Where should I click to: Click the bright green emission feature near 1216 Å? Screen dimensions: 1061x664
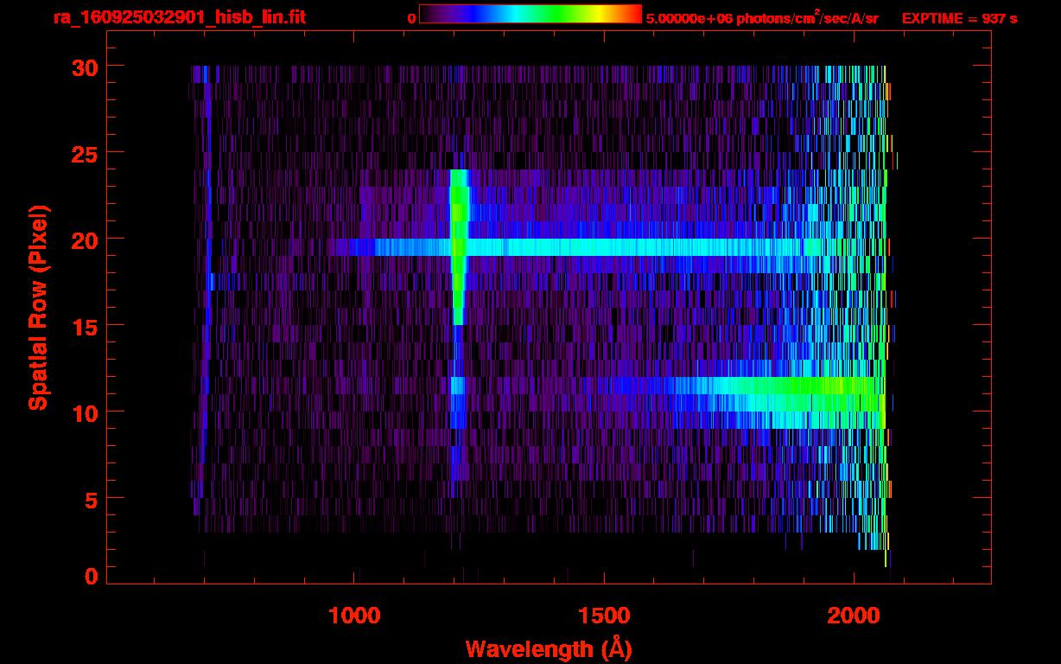pyautogui.click(x=459, y=246)
